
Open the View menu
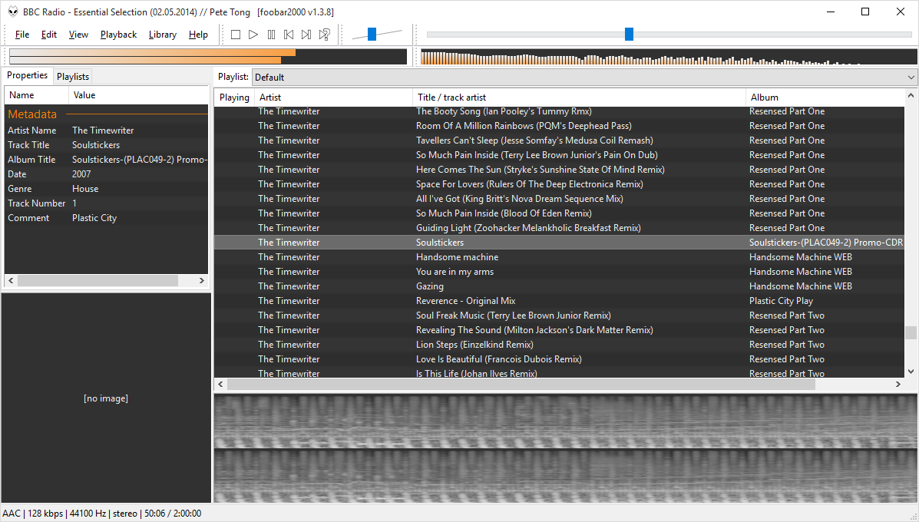point(78,35)
